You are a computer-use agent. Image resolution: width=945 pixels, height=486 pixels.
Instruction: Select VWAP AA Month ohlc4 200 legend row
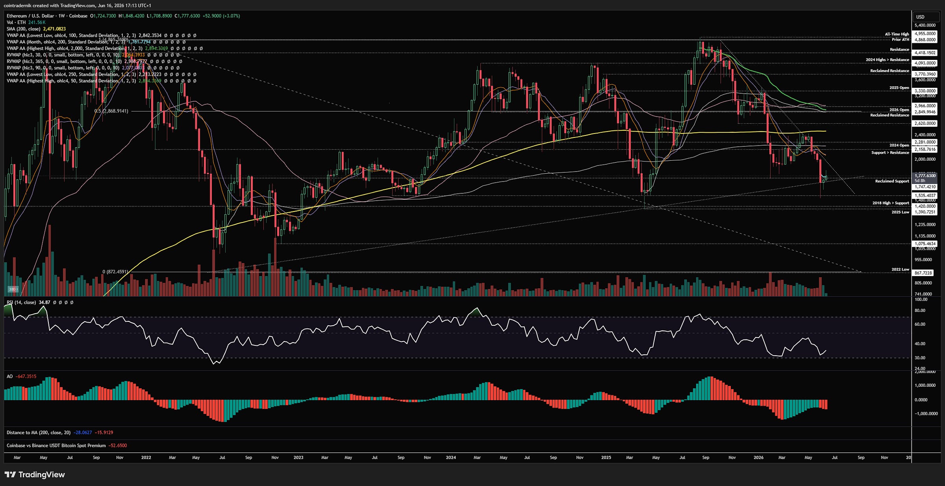tap(96, 42)
